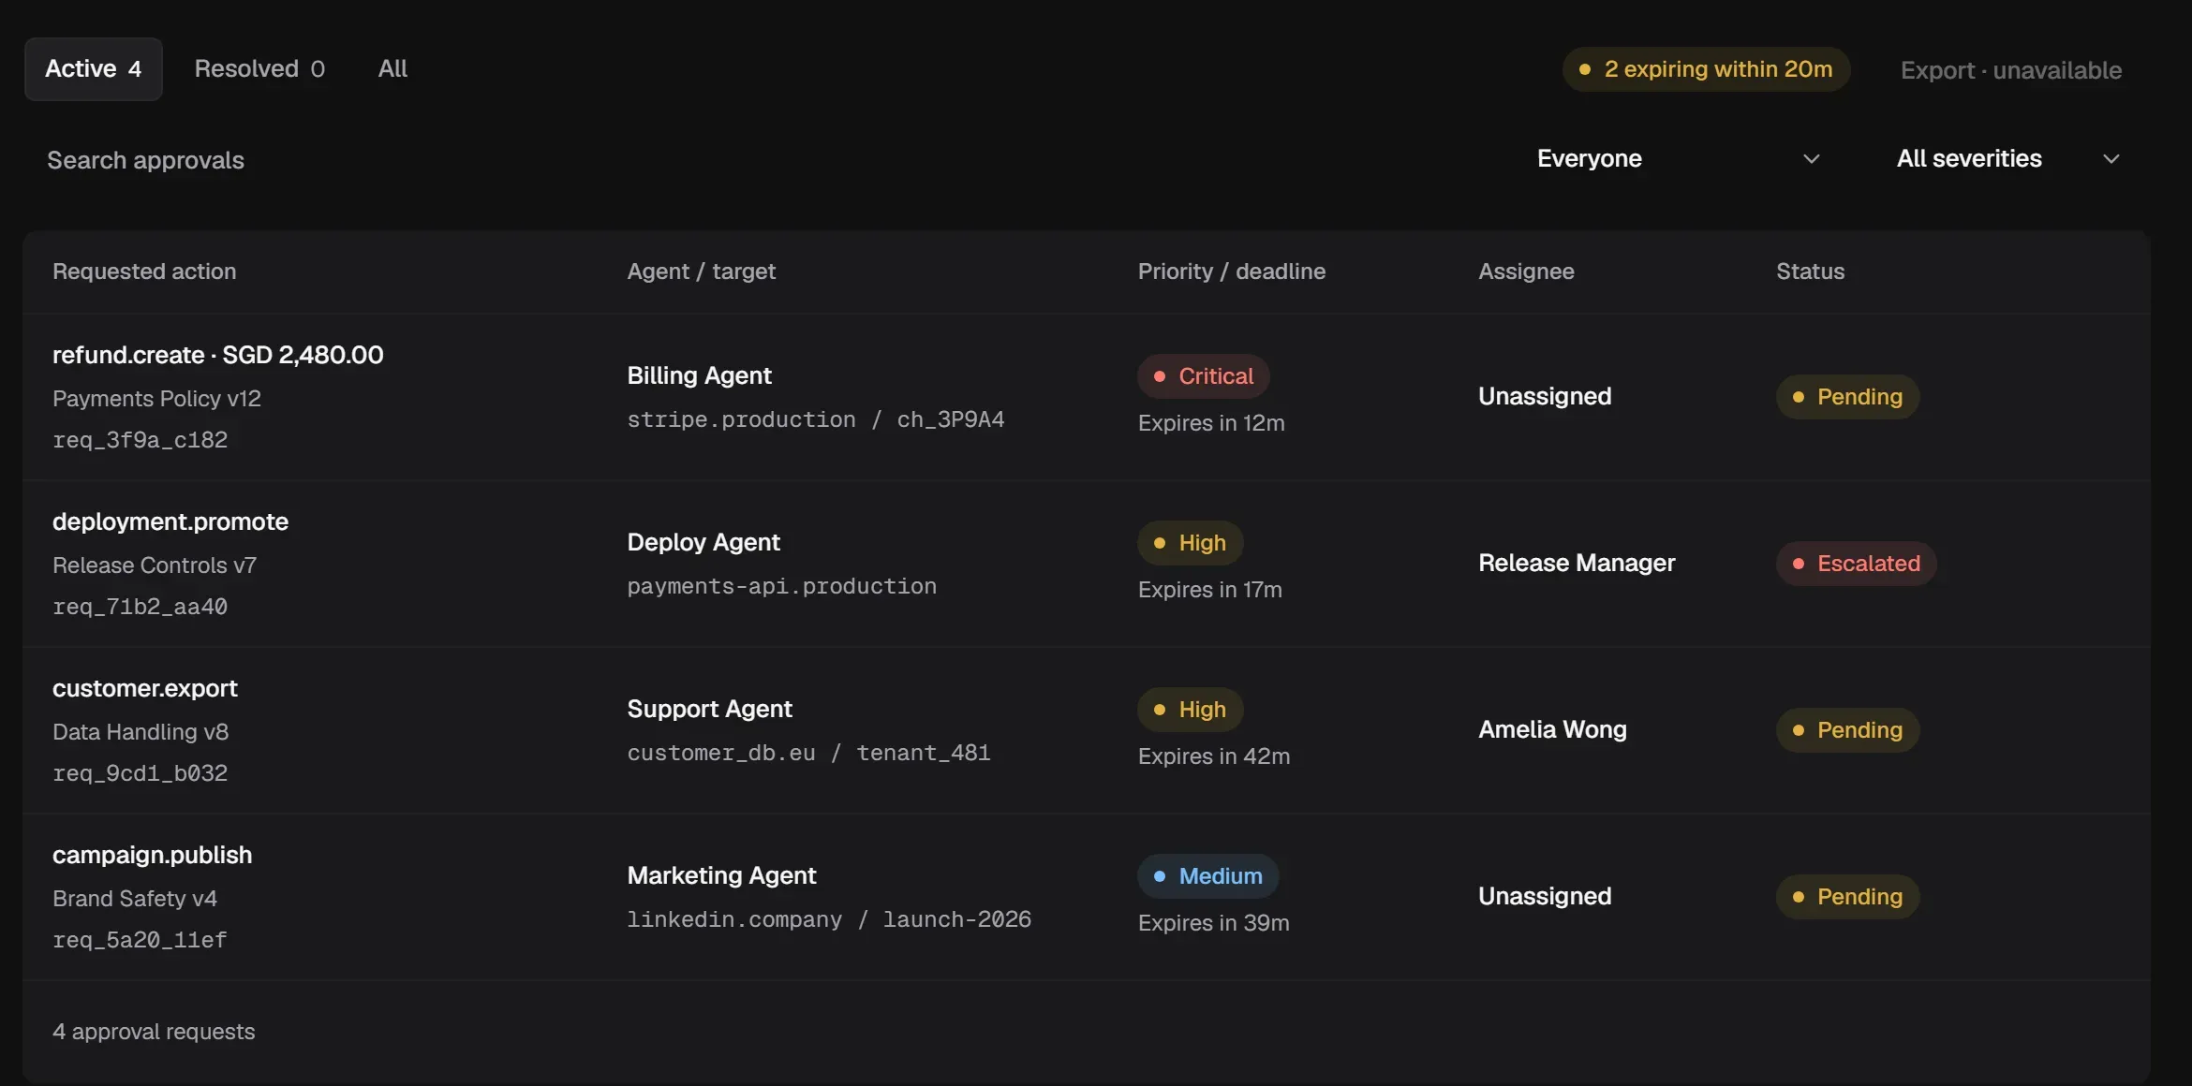This screenshot has width=2192, height=1086.
Task: Select request ID req_71b2_aa40
Action: [x=140, y=607]
